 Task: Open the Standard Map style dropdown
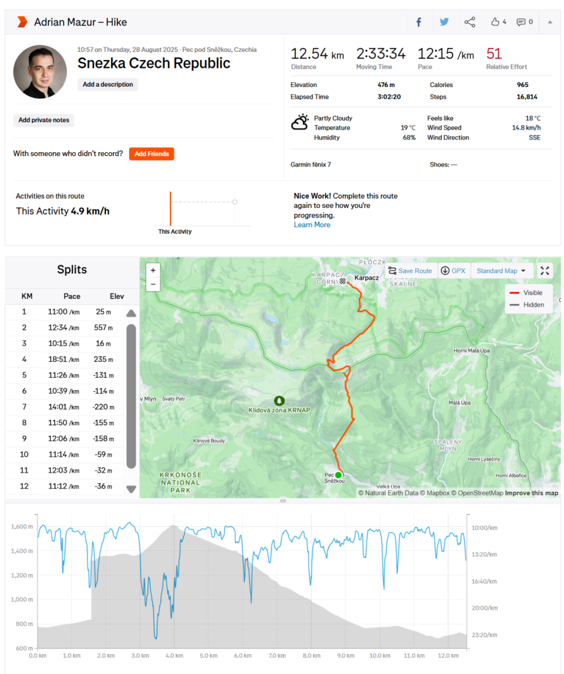click(501, 271)
